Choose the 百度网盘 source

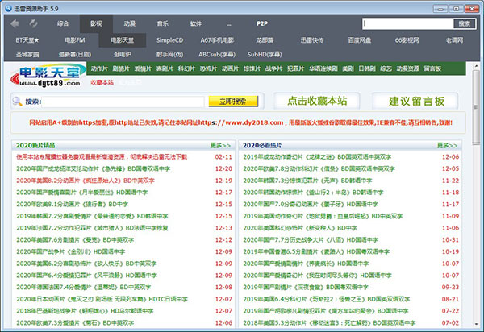(360, 40)
